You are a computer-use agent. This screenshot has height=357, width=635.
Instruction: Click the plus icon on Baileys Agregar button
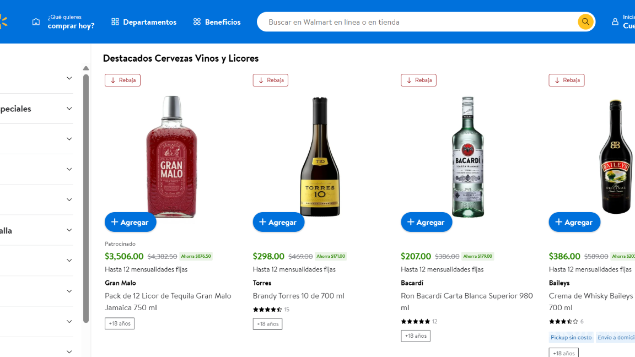(x=558, y=222)
